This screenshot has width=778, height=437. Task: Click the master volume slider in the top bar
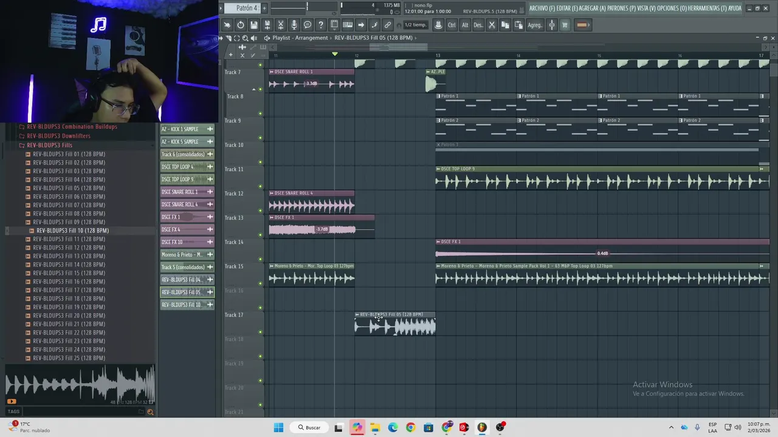point(289,7)
